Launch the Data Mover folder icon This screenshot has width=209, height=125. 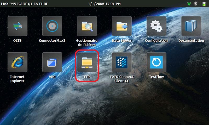point(122,26)
